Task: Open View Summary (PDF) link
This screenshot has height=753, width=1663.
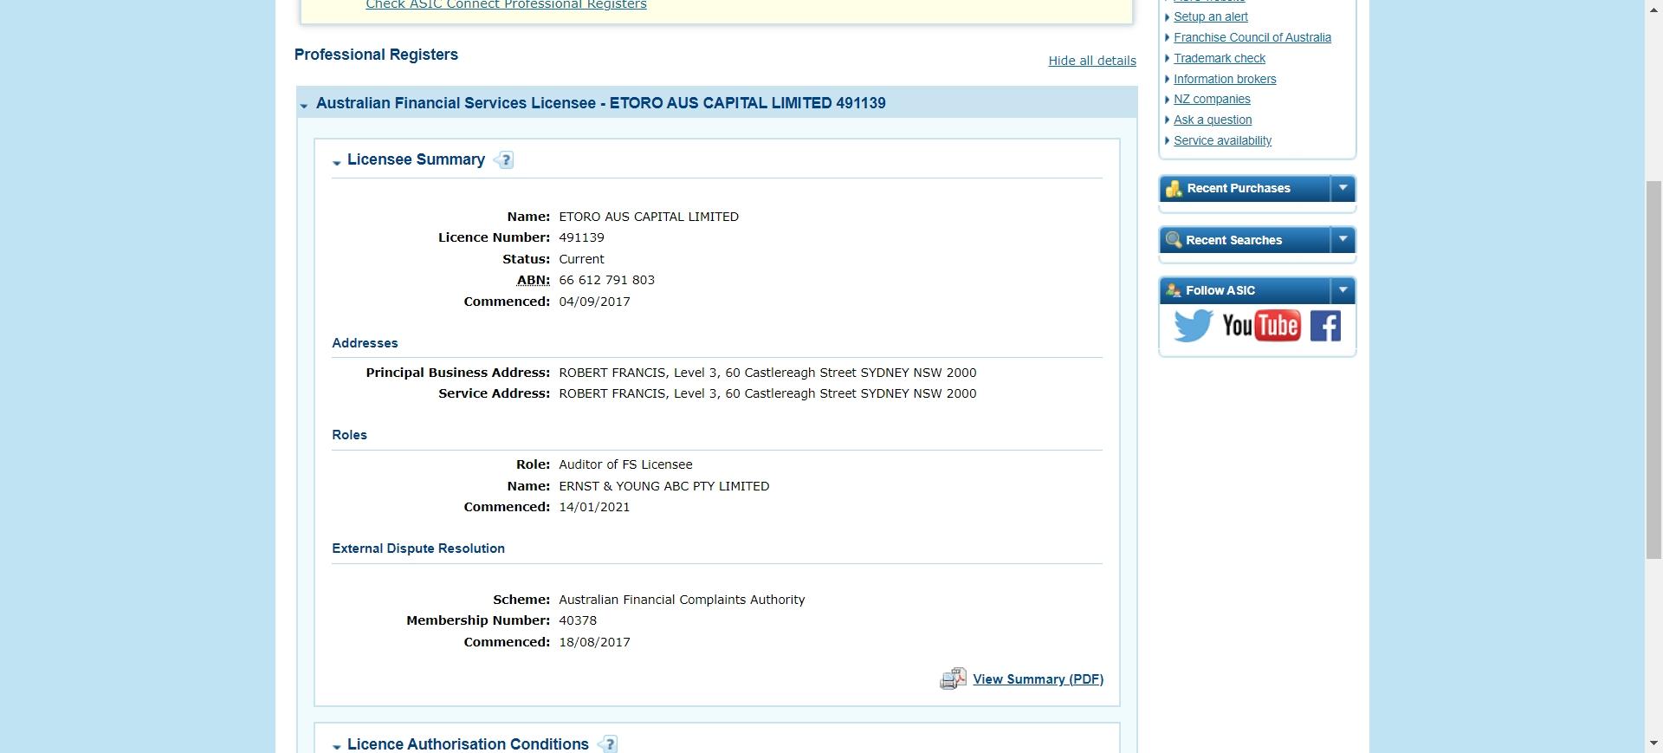Action: click(x=1038, y=679)
